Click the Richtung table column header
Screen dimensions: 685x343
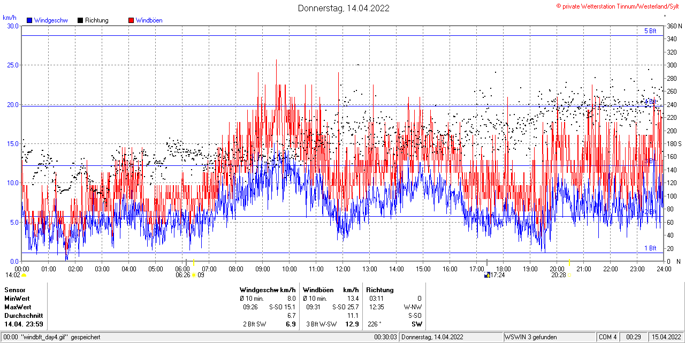pyautogui.click(x=380, y=290)
